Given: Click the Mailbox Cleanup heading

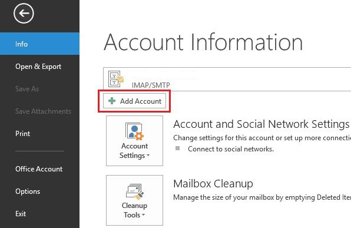Looking at the screenshot, I should point(213,184).
